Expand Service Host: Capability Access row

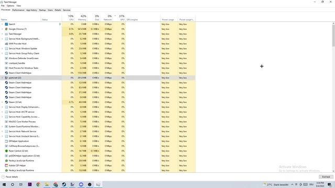click(2, 117)
